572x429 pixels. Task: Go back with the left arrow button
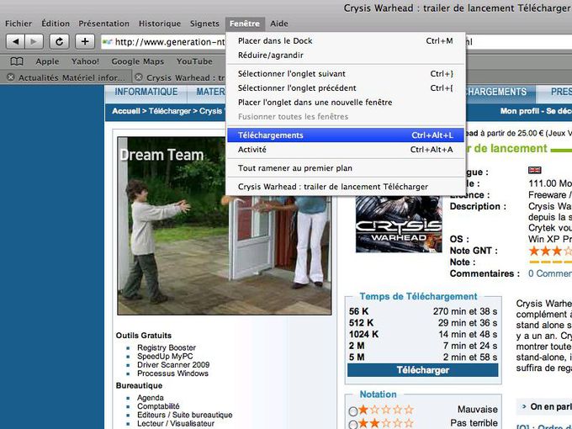click(15, 41)
